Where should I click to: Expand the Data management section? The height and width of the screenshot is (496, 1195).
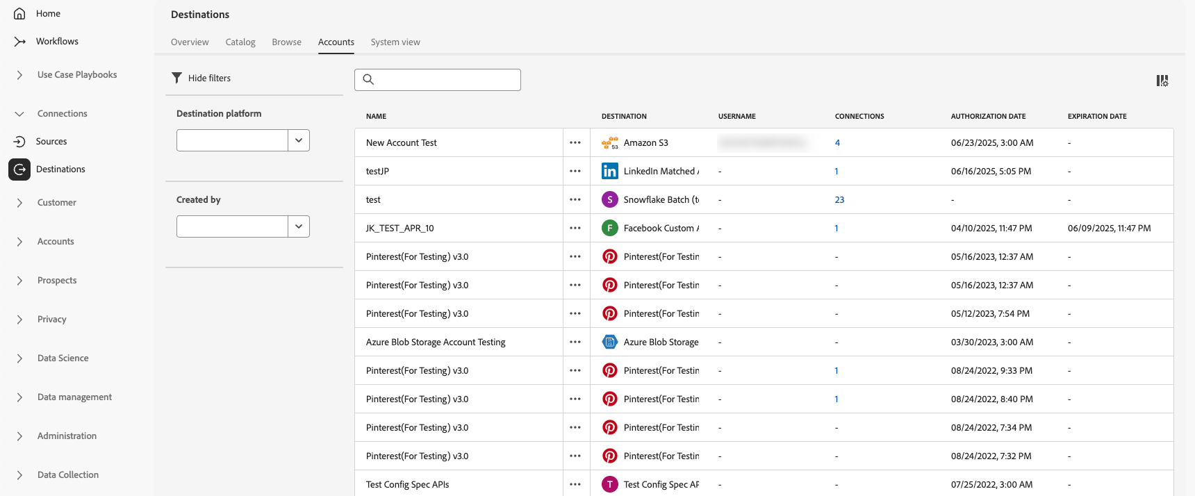pyautogui.click(x=19, y=397)
